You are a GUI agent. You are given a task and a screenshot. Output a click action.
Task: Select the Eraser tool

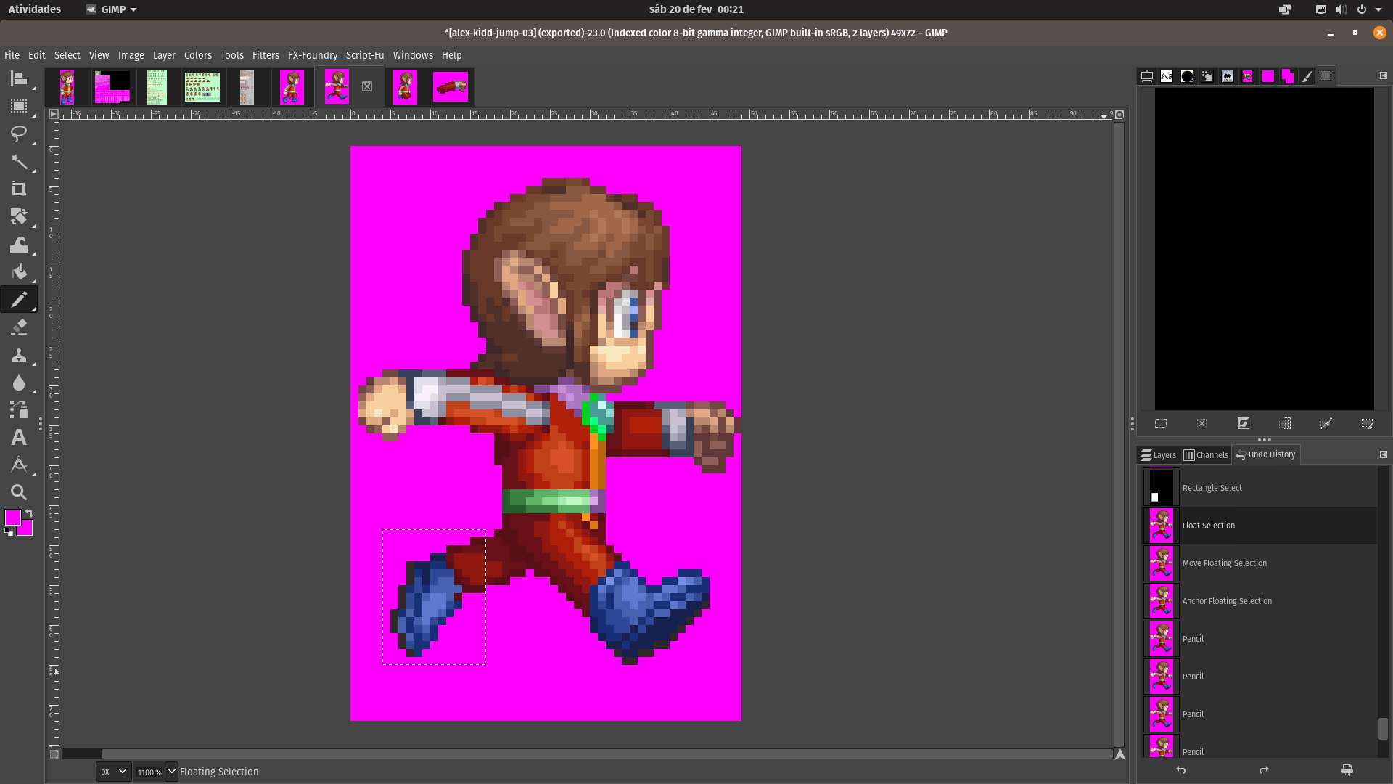coord(19,327)
